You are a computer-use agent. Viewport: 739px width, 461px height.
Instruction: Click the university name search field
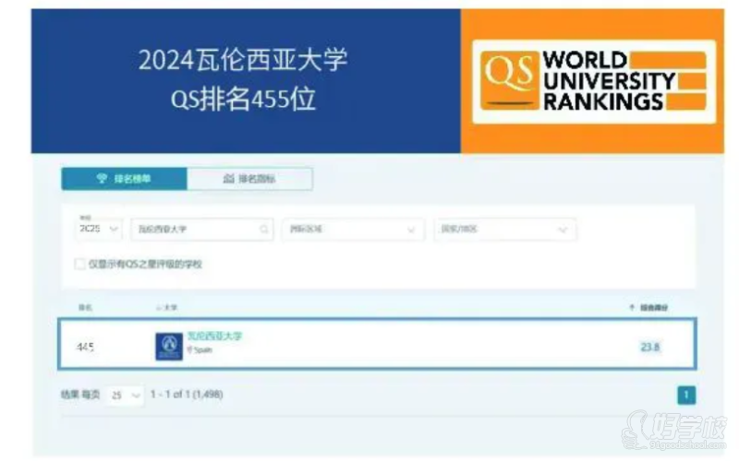tap(194, 229)
